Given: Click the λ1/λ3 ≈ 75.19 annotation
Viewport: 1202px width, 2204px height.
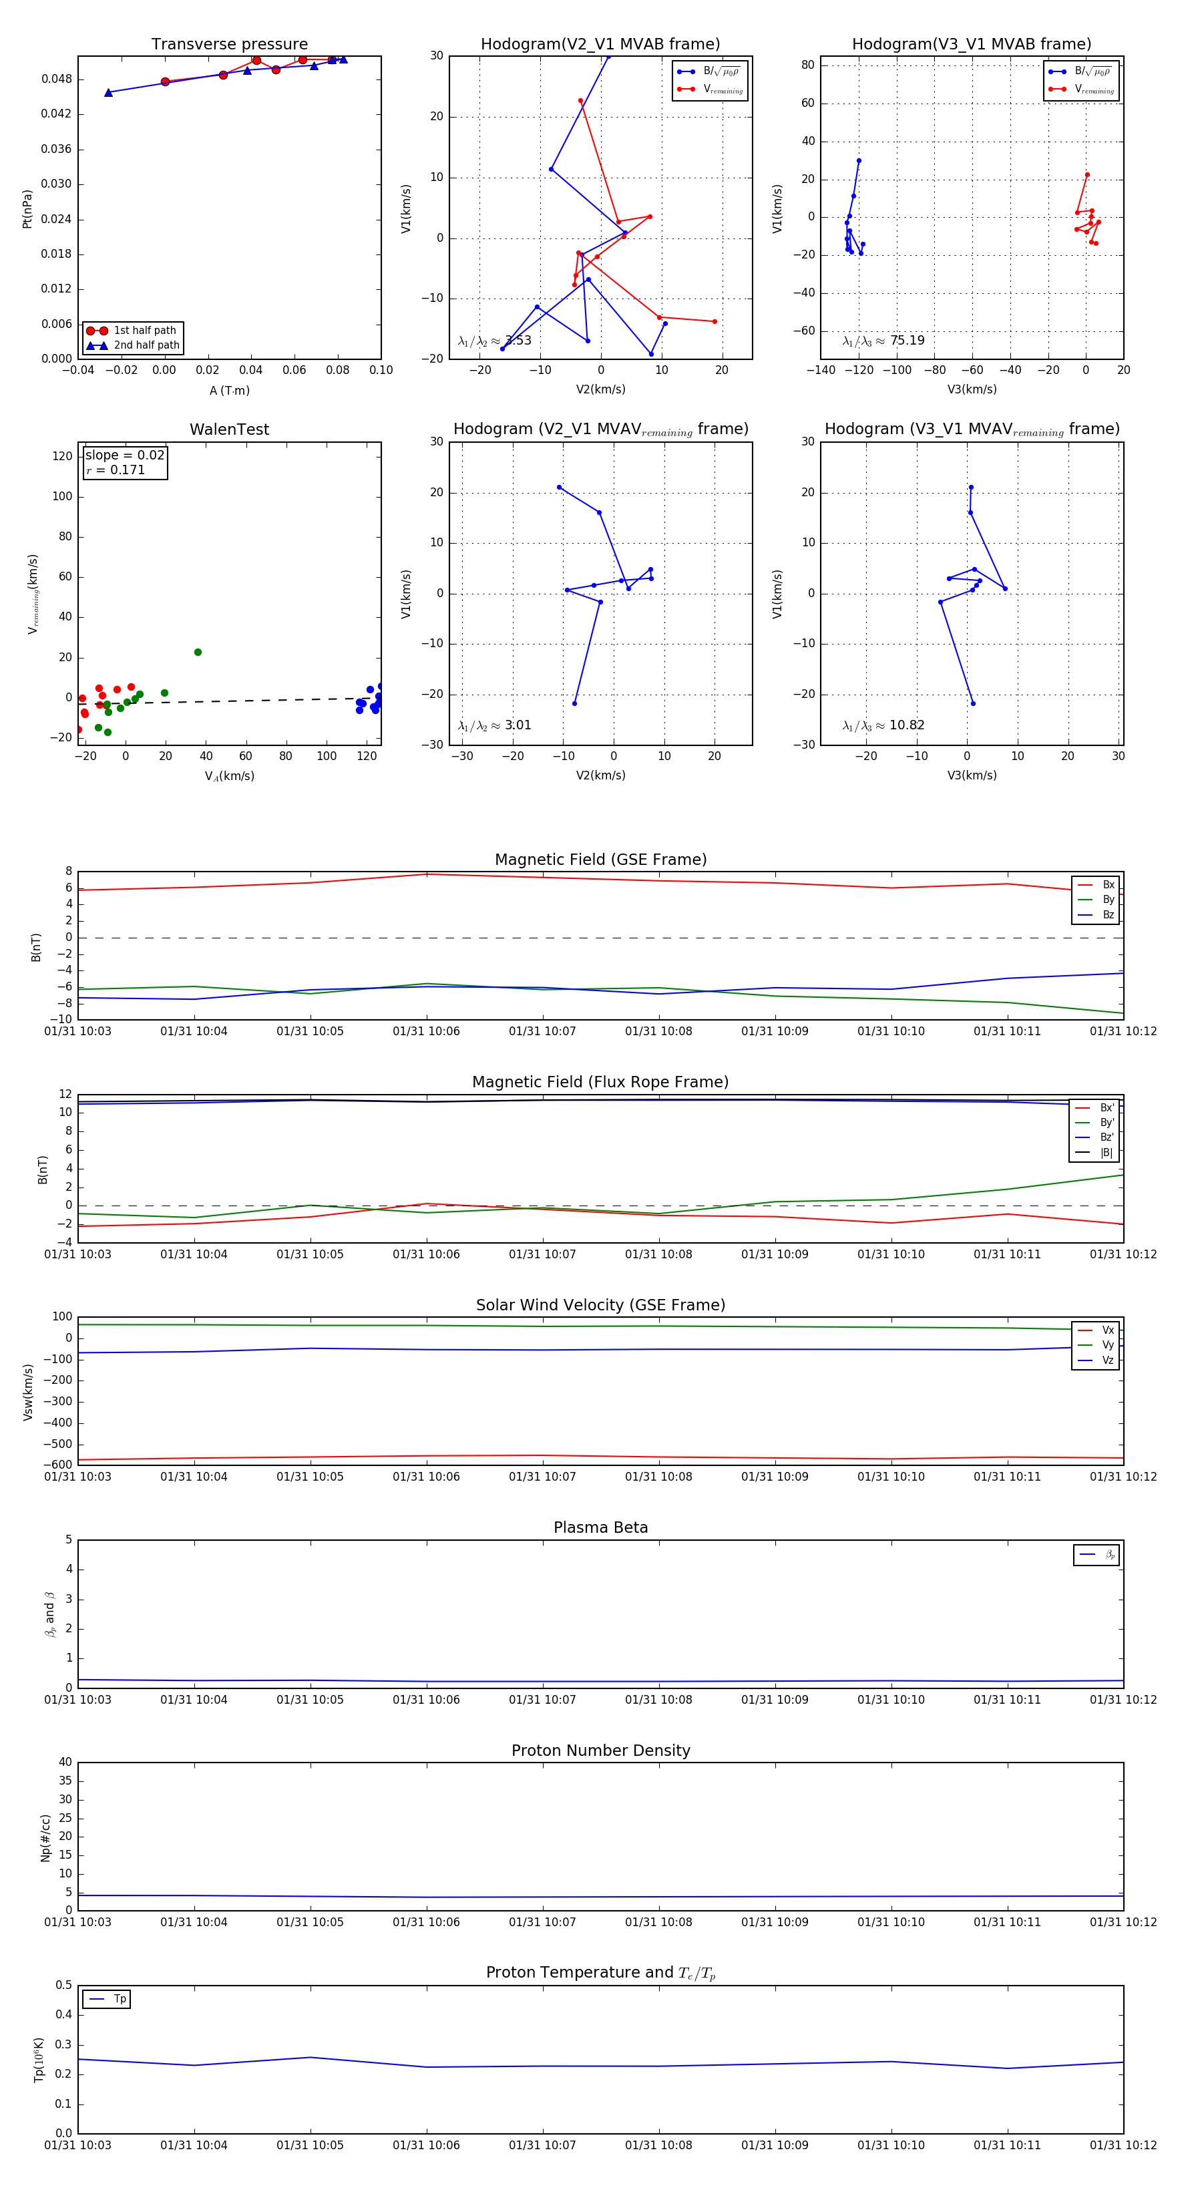Looking at the screenshot, I should tap(883, 341).
